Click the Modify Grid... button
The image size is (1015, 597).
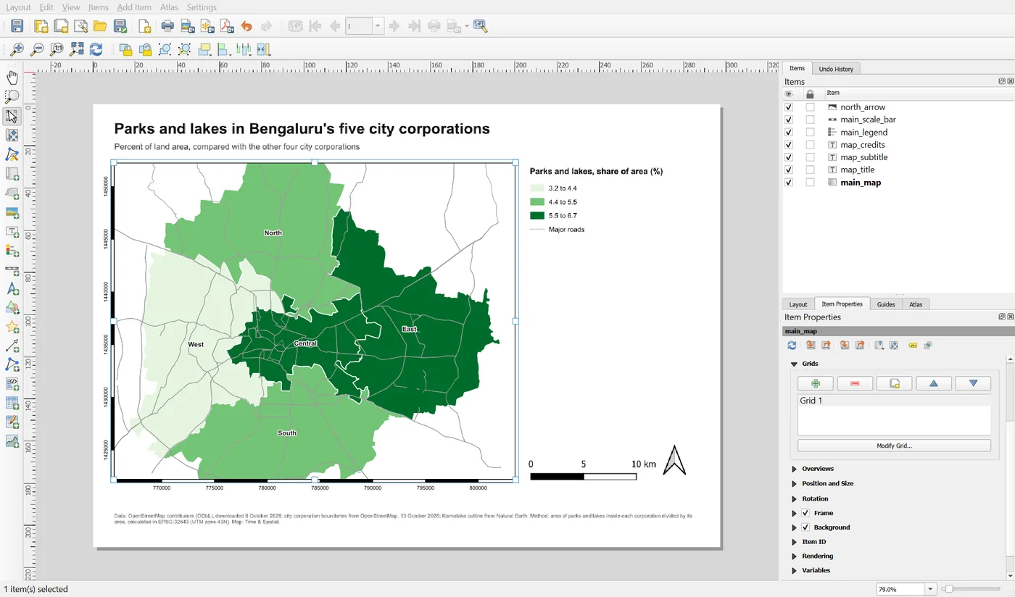tap(894, 446)
